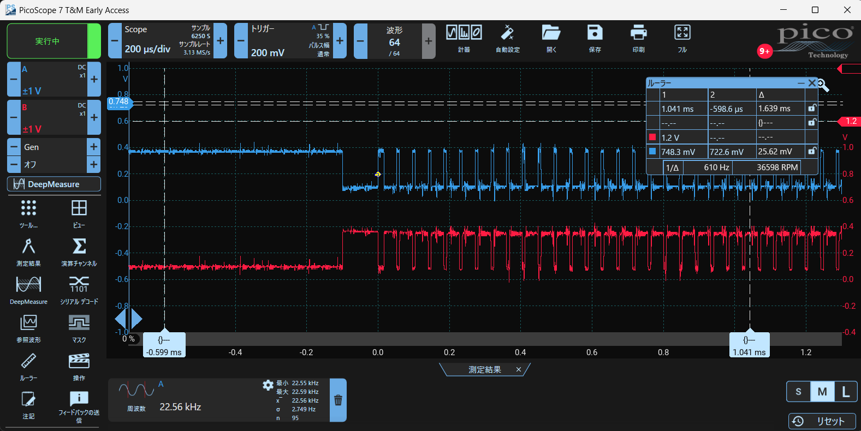The height and width of the screenshot is (431, 861).
Task: Open the Scope timebase 200 µs/div settings
Action: (167, 41)
